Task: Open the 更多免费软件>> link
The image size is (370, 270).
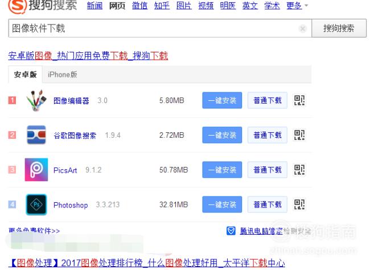Action: click(34, 231)
